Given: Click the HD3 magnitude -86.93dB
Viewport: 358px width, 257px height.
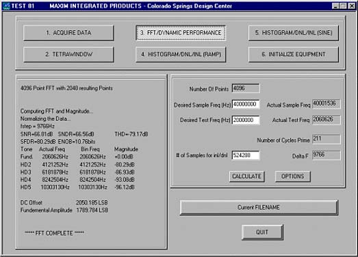Looking at the screenshot, I should pyautogui.click(x=125, y=172).
